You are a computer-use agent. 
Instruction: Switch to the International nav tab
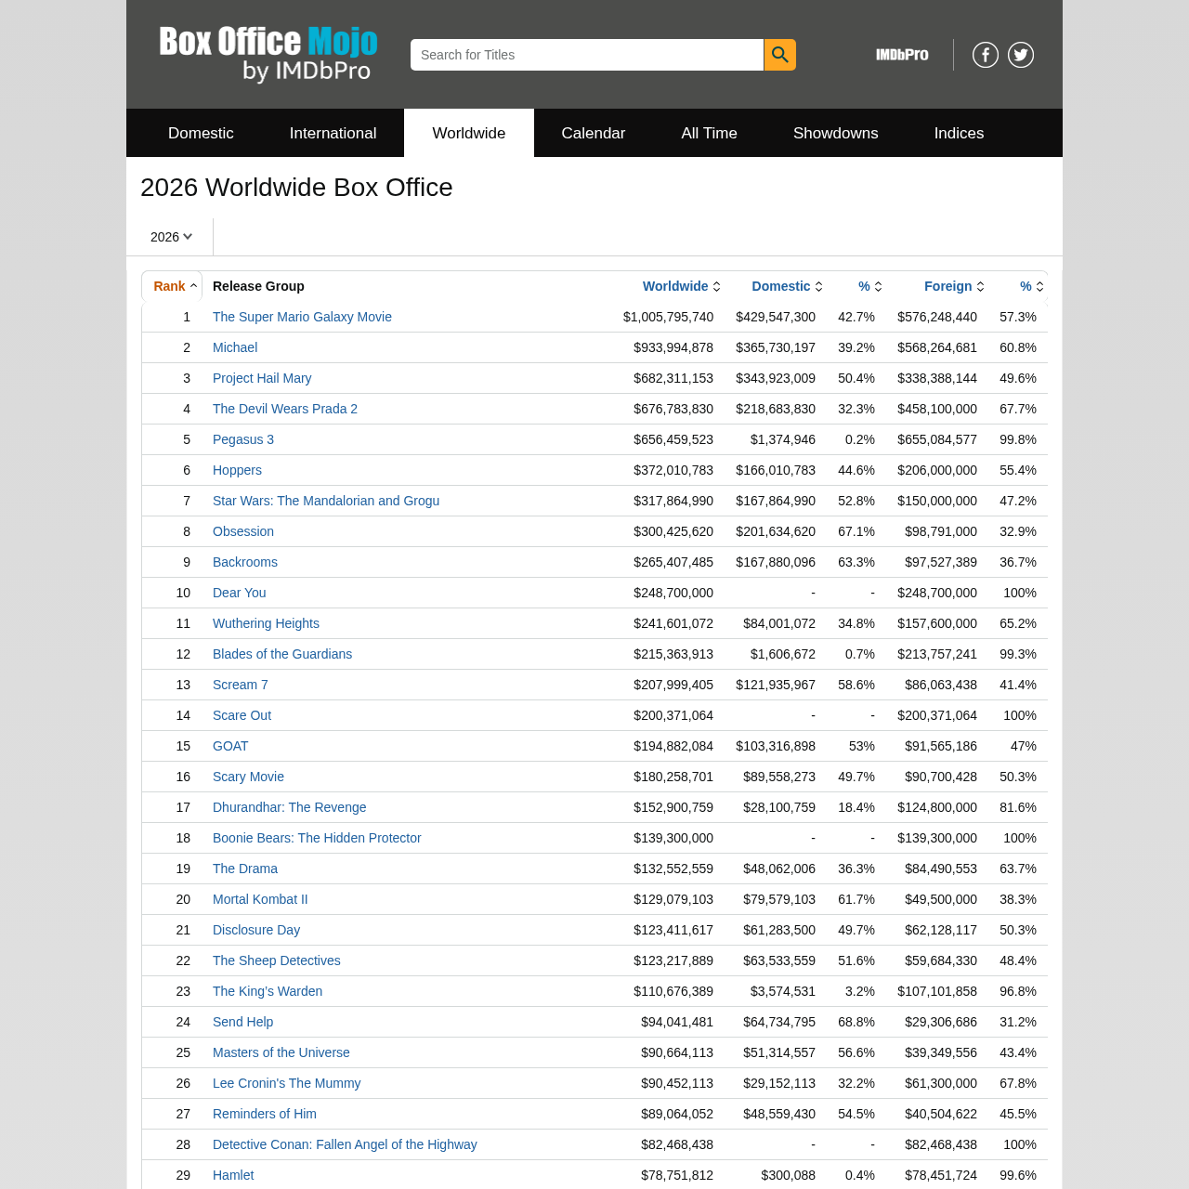333,133
